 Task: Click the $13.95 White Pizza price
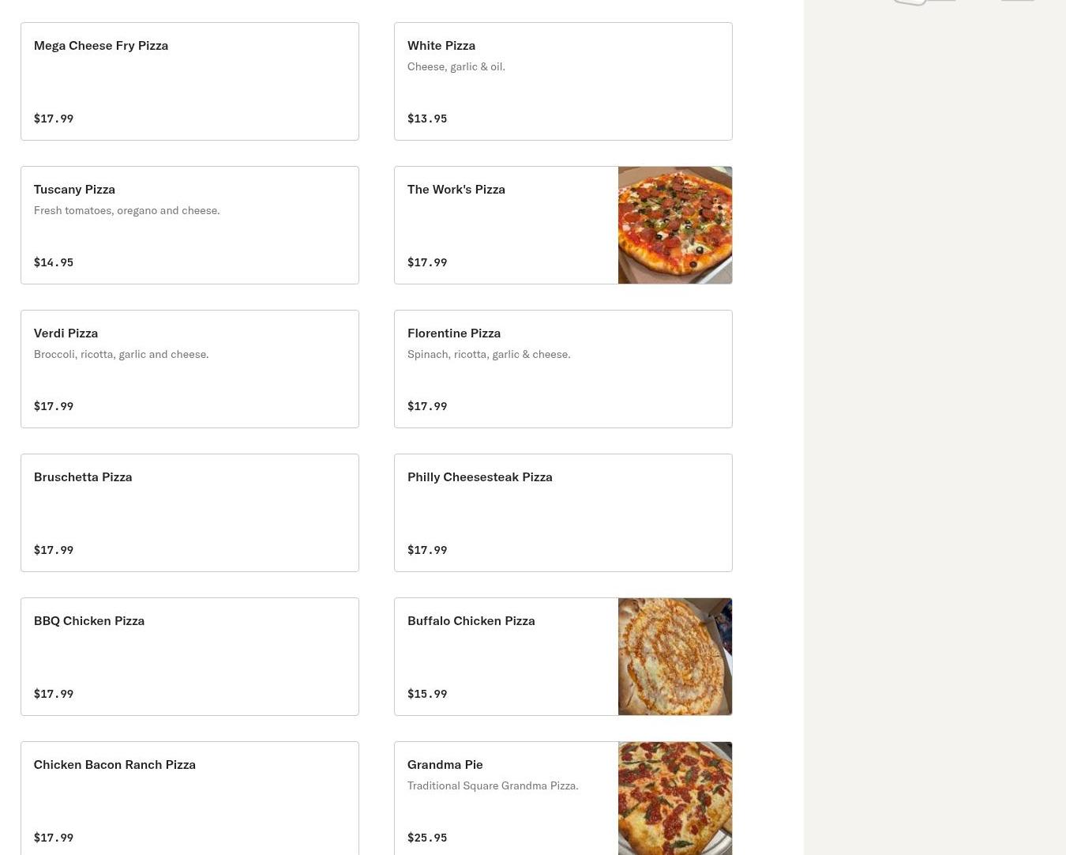tap(427, 119)
